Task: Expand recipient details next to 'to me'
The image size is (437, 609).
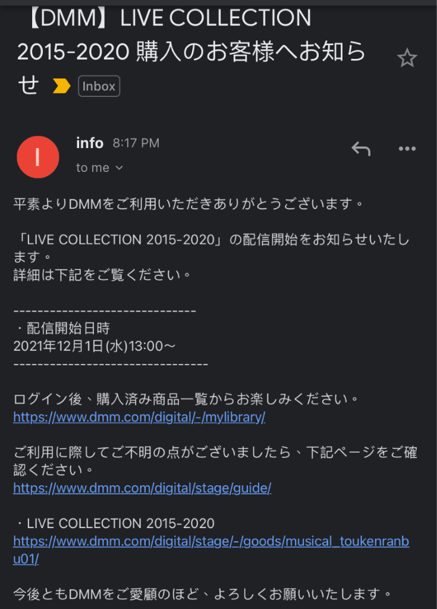Action: point(120,168)
